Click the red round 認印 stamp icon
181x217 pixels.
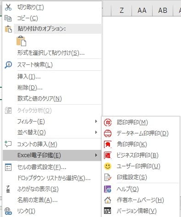coord(108,122)
